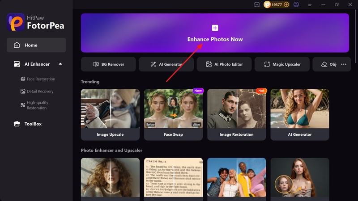Go to the Home sidebar item
Viewport: 358px width, 201px height.
coord(36,45)
